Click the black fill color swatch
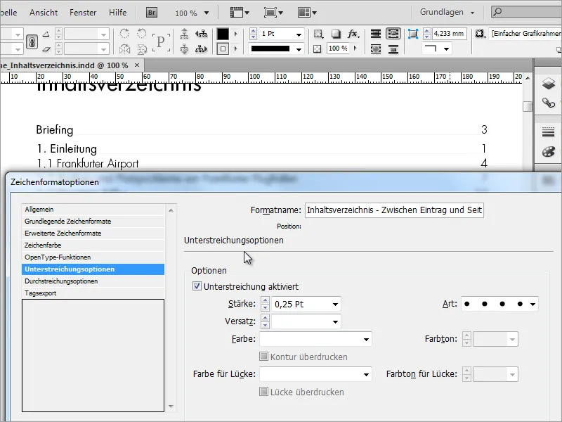This screenshot has width=562, height=422. click(223, 34)
